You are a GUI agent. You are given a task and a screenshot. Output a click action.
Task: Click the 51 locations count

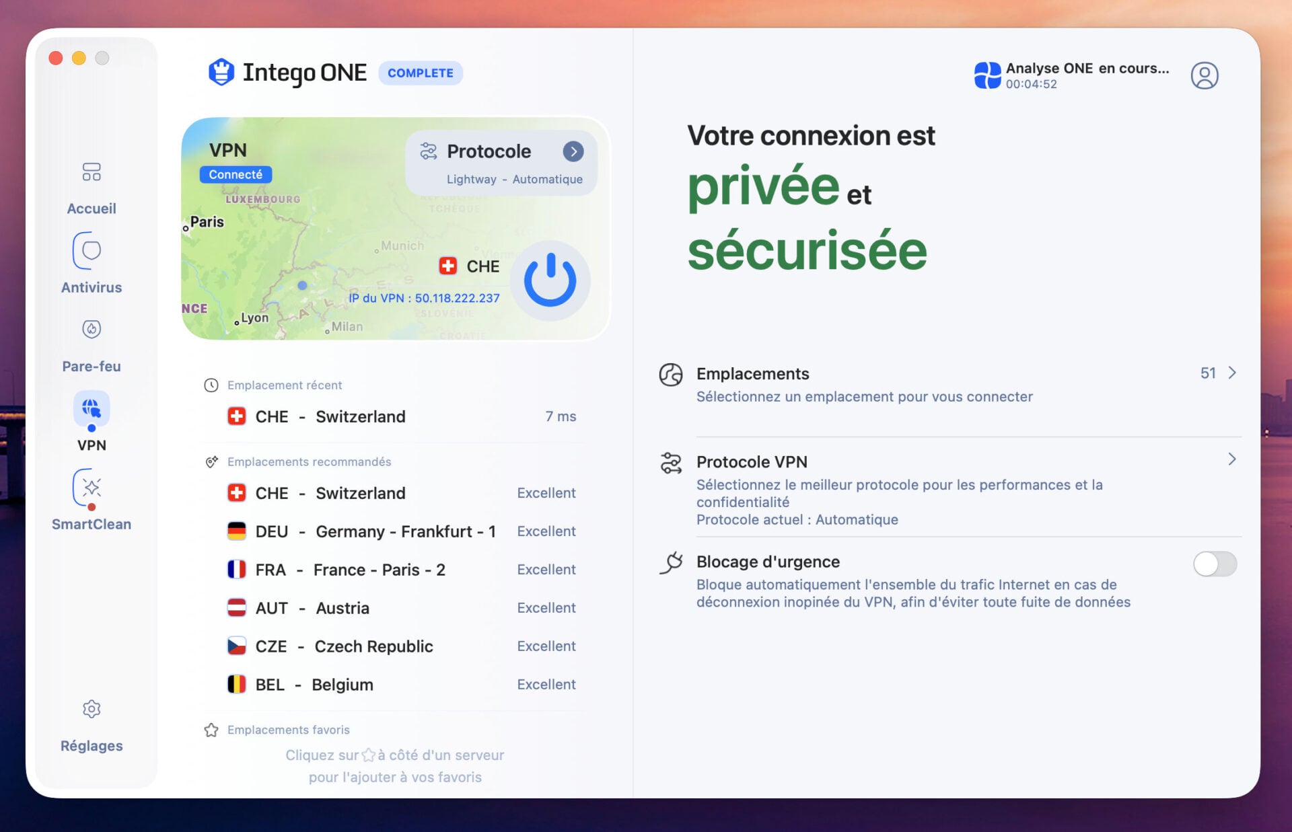pos(1208,373)
